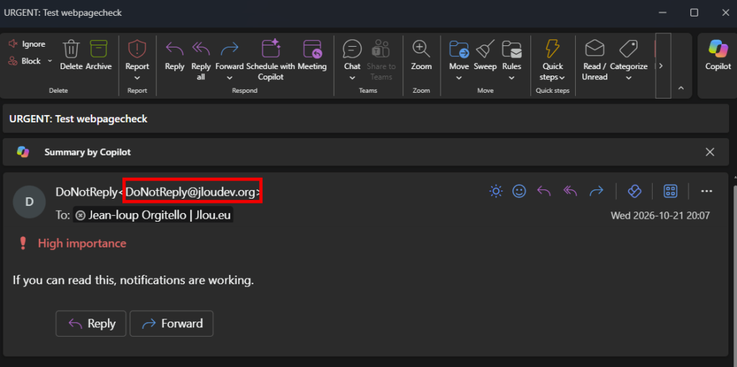Click the Viva Engage header icon

635,191
